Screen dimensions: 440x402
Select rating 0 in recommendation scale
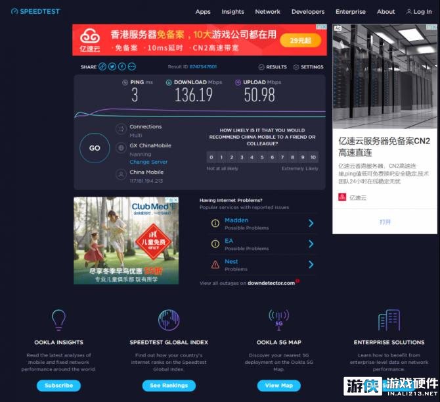pyautogui.click(x=211, y=157)
